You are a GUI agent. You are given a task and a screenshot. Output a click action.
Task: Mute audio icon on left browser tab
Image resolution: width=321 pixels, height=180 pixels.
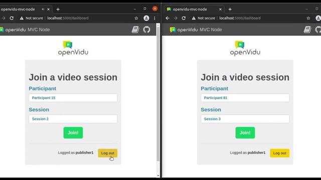point(43,9)
